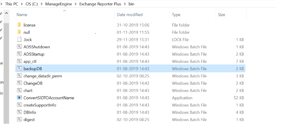Click the LOCK File type cell
Screen dimensions: 281x134
click(x=180, y=40)
